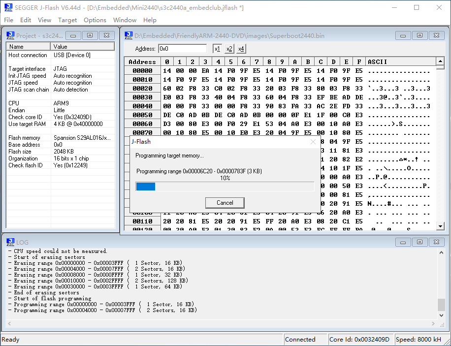Select the Flash memory row
451x346 pixels.
coord(61,138)
